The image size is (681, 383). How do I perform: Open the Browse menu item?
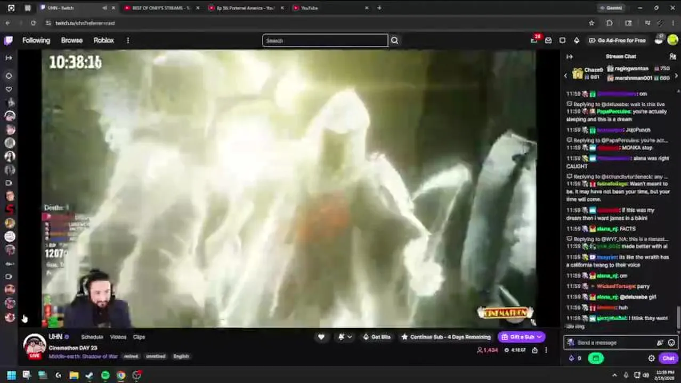click(71, 40)
